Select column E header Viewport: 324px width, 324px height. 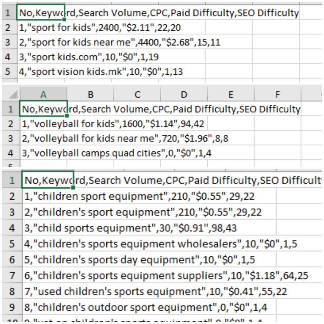[231, 94]
